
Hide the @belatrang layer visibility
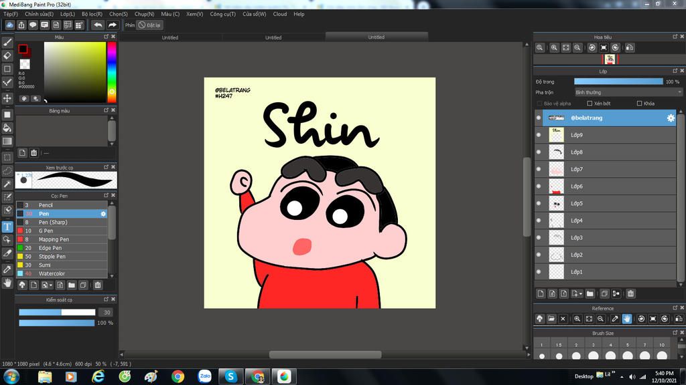(x=539, y=118)
